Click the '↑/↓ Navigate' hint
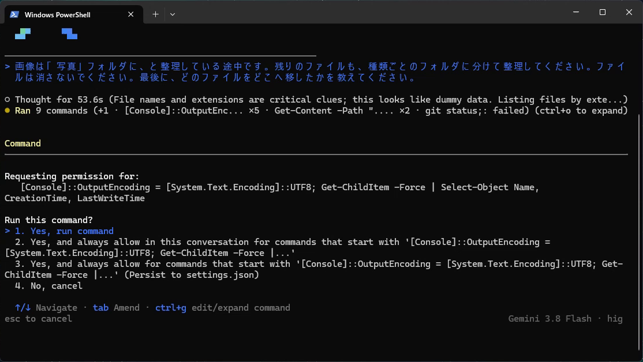643x362 pixels. (x=46, y=308)
